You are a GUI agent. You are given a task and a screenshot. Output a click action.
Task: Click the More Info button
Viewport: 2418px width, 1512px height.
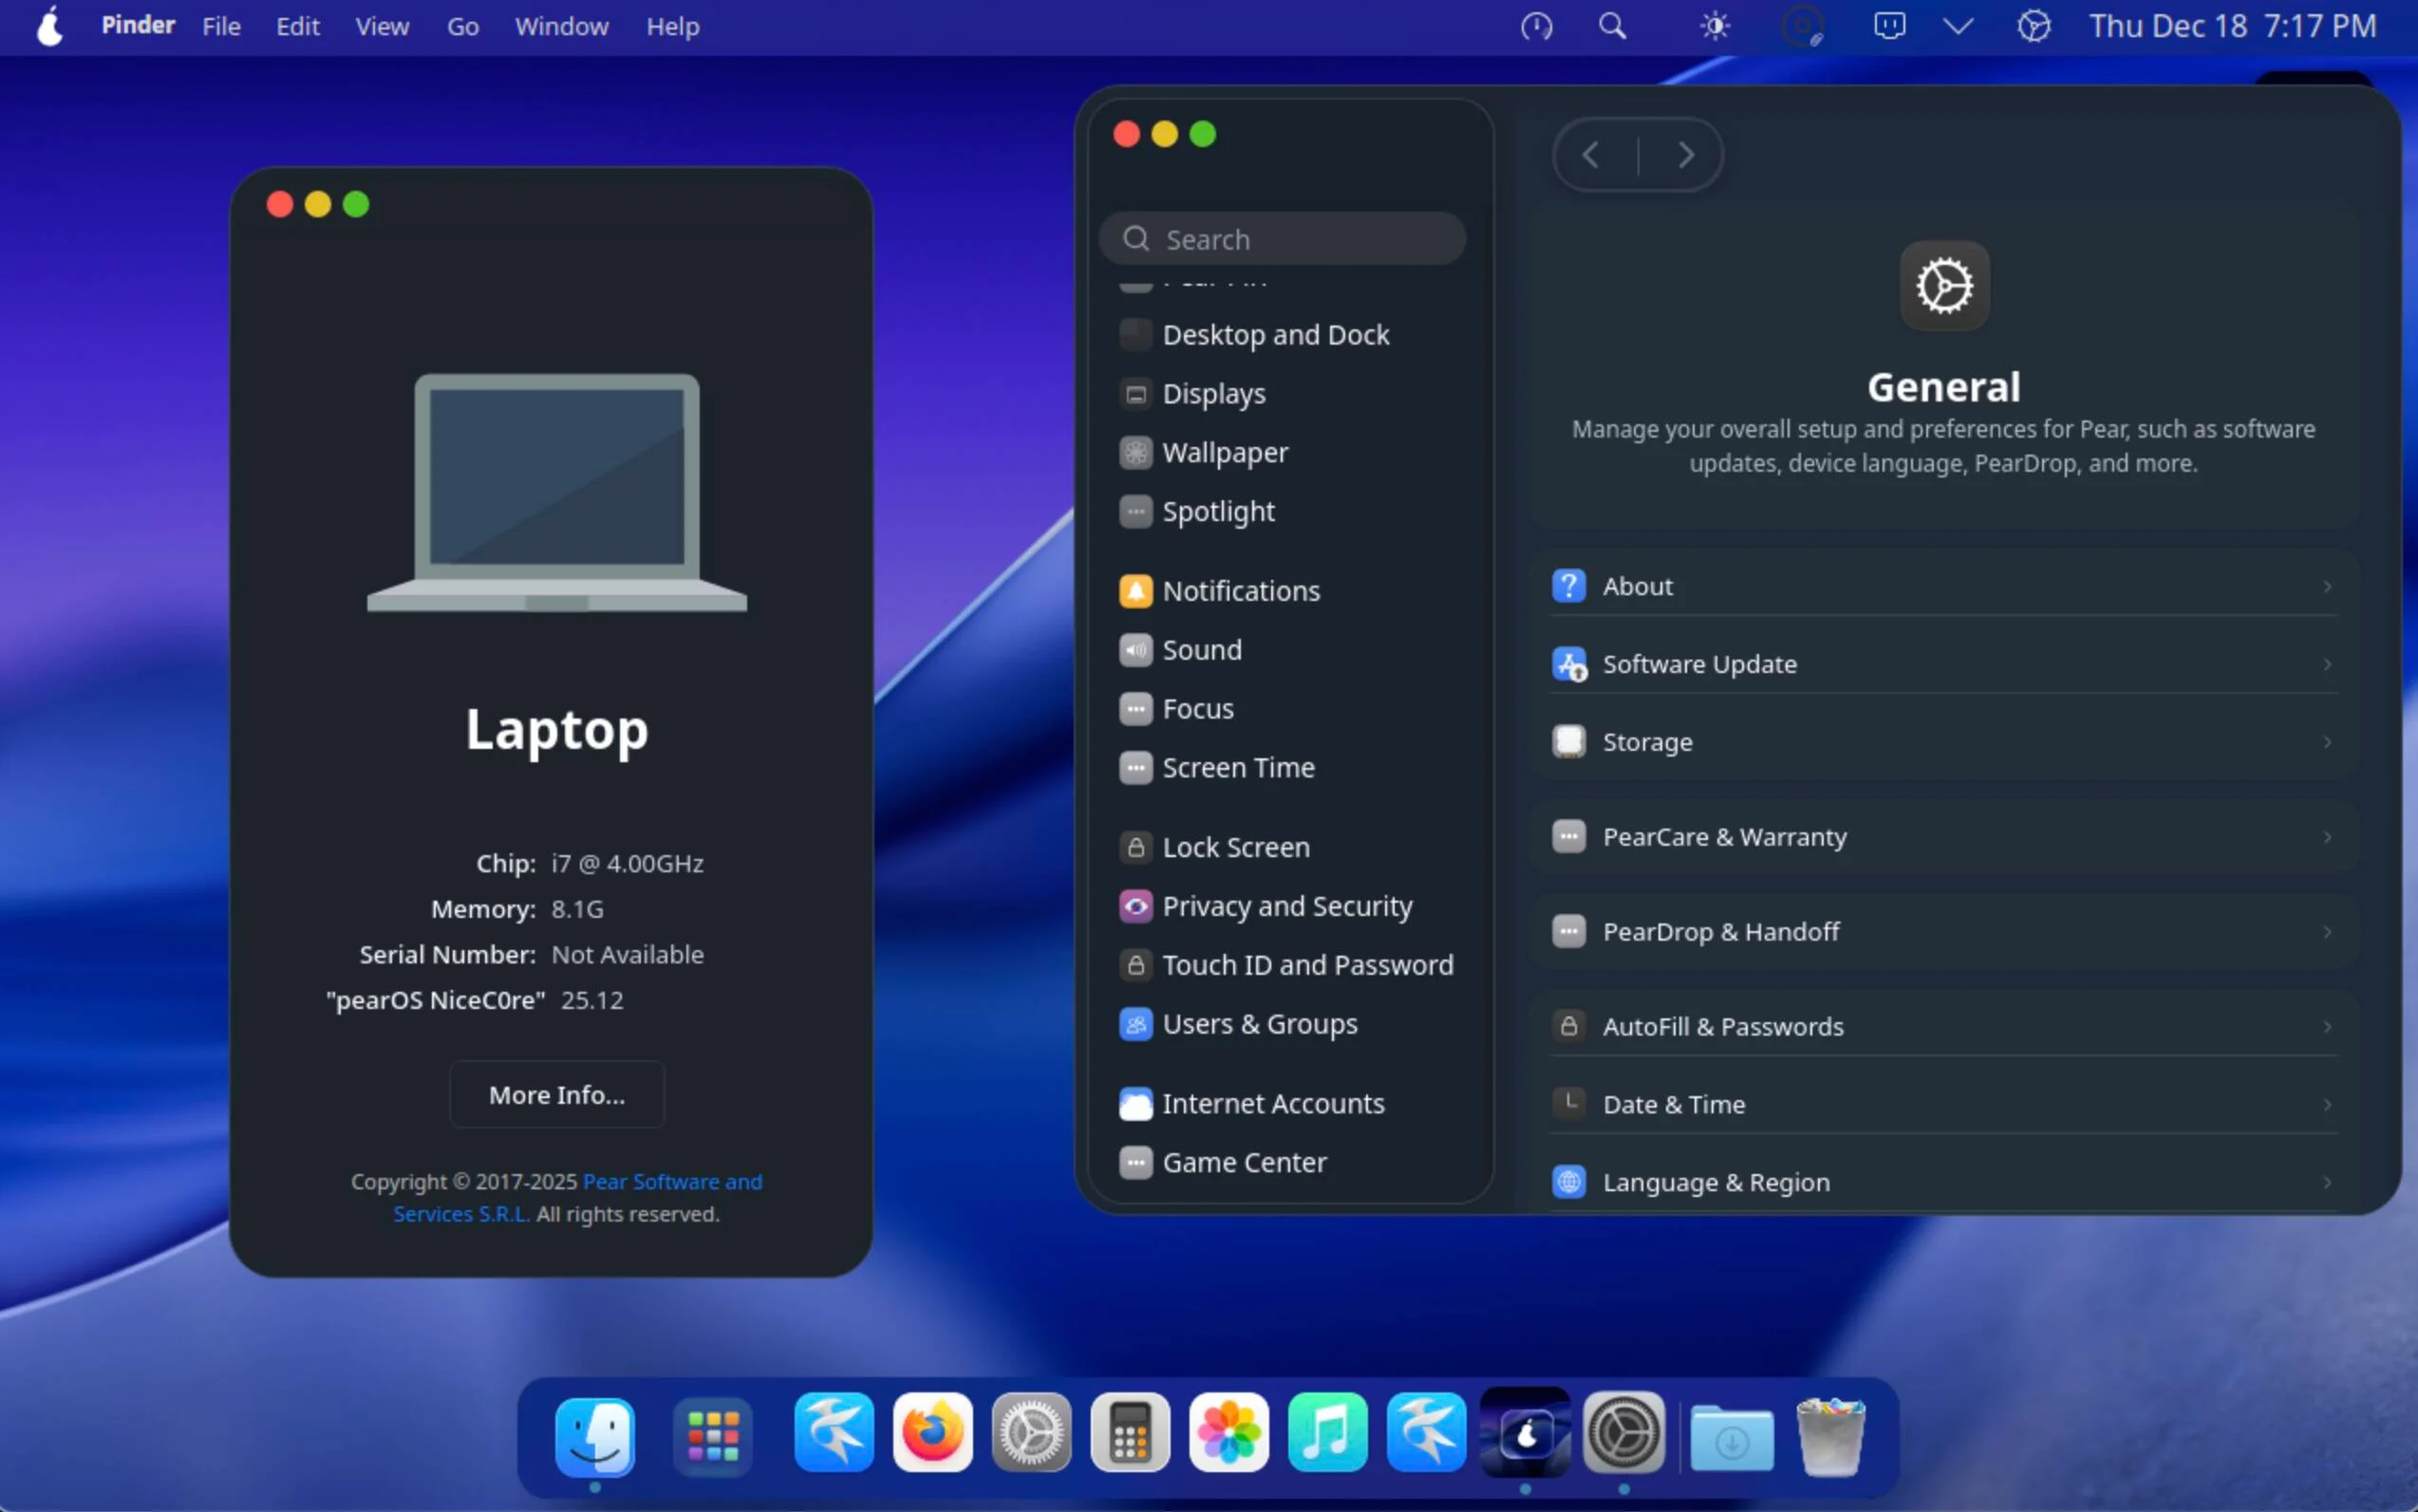pyautogui.click(x=555, y=1094)
